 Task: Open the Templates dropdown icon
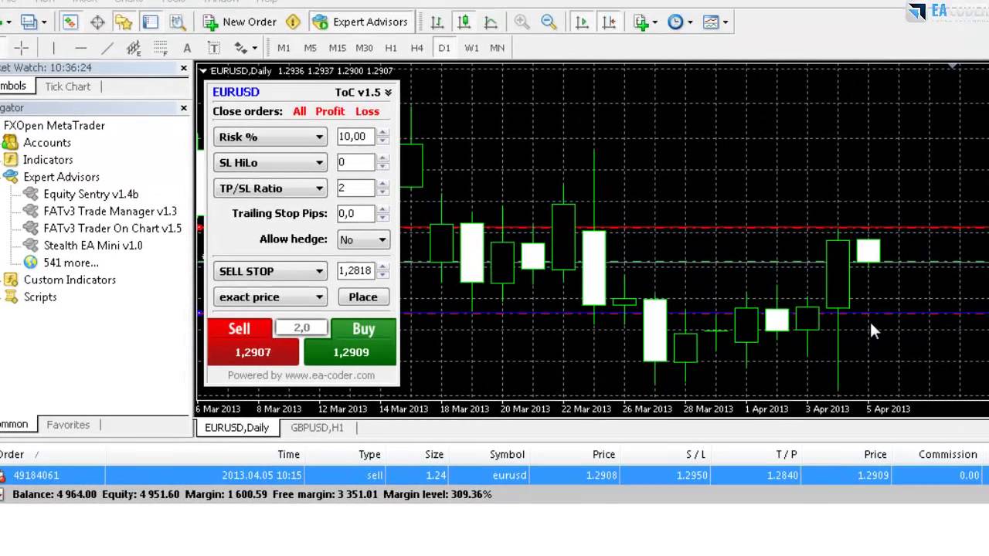tap(715, 22)
